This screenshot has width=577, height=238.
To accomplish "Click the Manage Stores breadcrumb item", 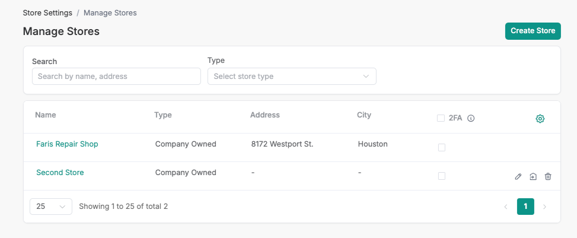I will pyautogui.click(x=110, y=12).
